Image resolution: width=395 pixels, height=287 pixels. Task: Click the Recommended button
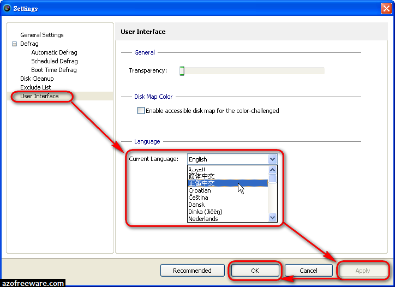pos(192,271)
